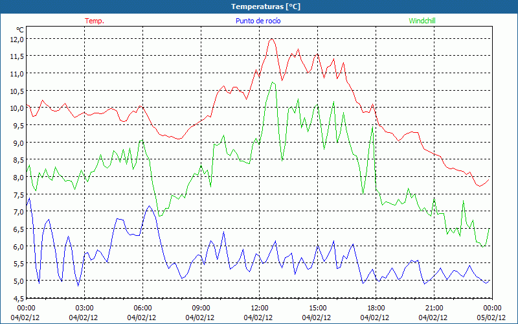Click the 06:00 time axis label
The width and height of the screenshot is (518, 324).
pyautogui.click(x=142, y=308)
